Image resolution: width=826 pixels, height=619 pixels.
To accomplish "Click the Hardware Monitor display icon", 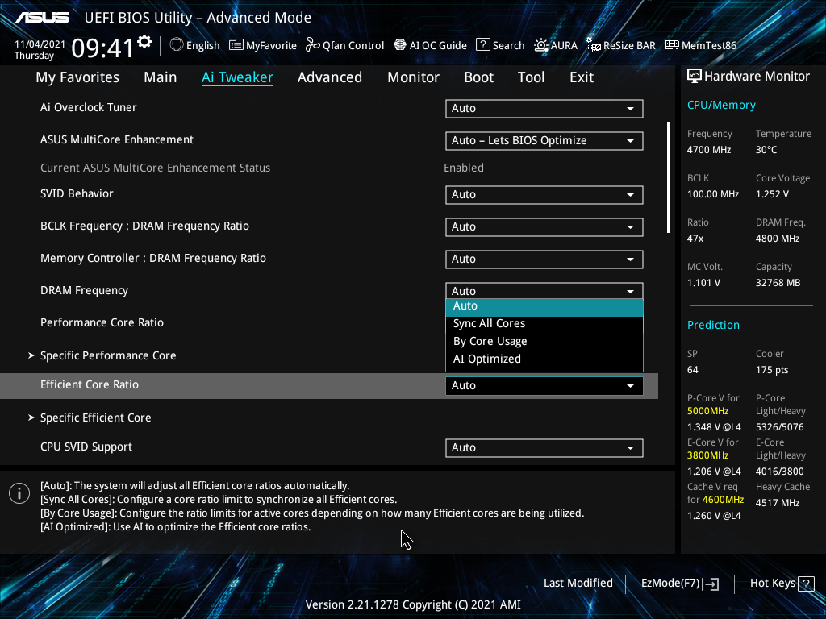I will [695, 77].
